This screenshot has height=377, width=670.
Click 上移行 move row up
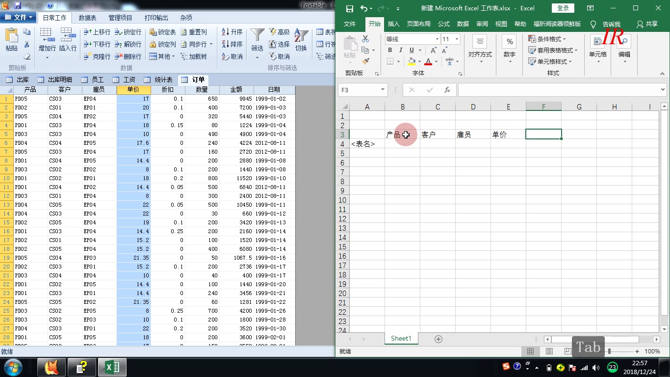[x=97, y=32]
